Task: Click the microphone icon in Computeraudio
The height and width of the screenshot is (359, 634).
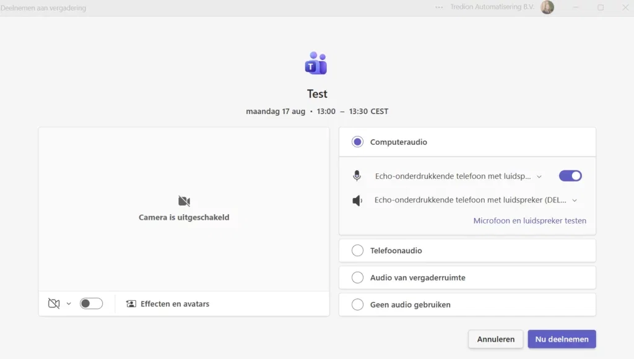Action: (x=357, y=176)
